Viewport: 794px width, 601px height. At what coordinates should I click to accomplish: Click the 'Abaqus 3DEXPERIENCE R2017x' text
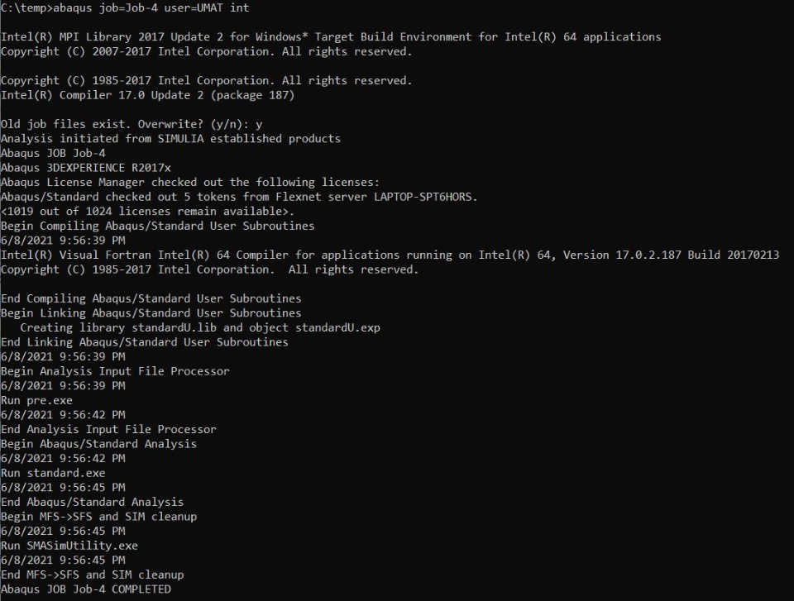coord(86,168)
